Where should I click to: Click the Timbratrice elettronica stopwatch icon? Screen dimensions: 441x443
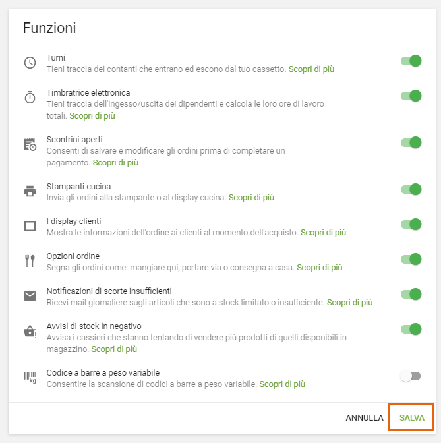(30, 98)
